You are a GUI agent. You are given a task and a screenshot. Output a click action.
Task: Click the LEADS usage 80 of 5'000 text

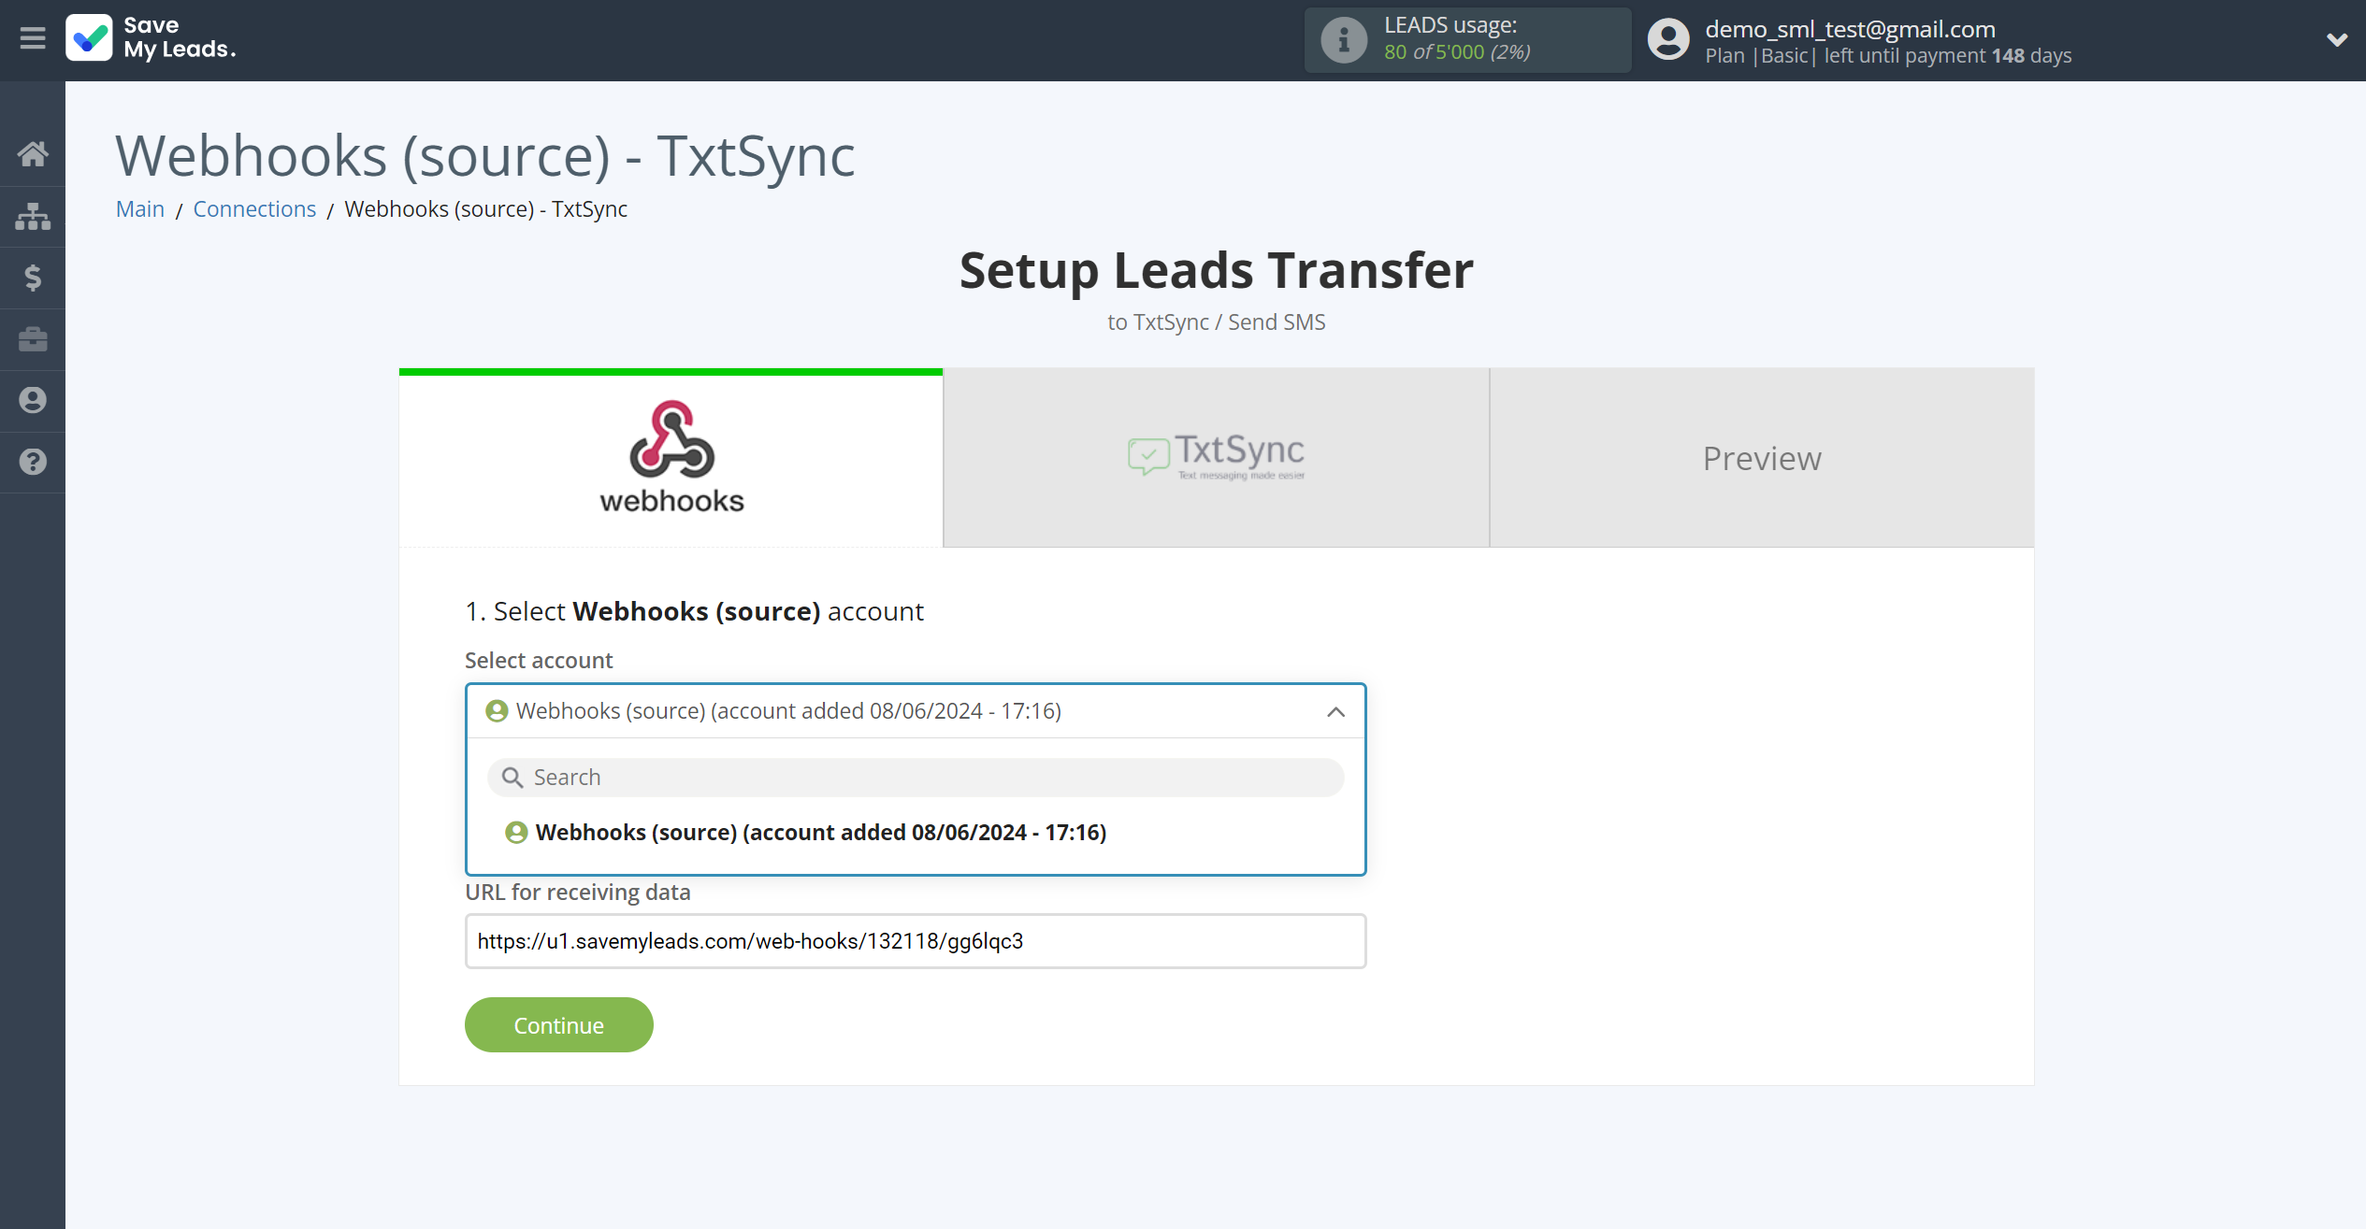click(x=1457, y=52)
